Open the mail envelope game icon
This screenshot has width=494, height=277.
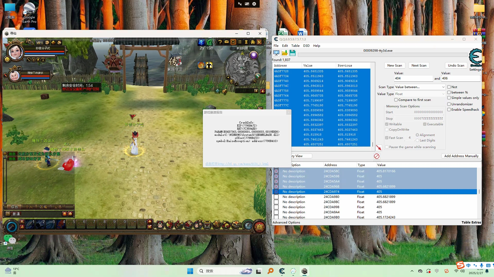[x=226, y=42]
